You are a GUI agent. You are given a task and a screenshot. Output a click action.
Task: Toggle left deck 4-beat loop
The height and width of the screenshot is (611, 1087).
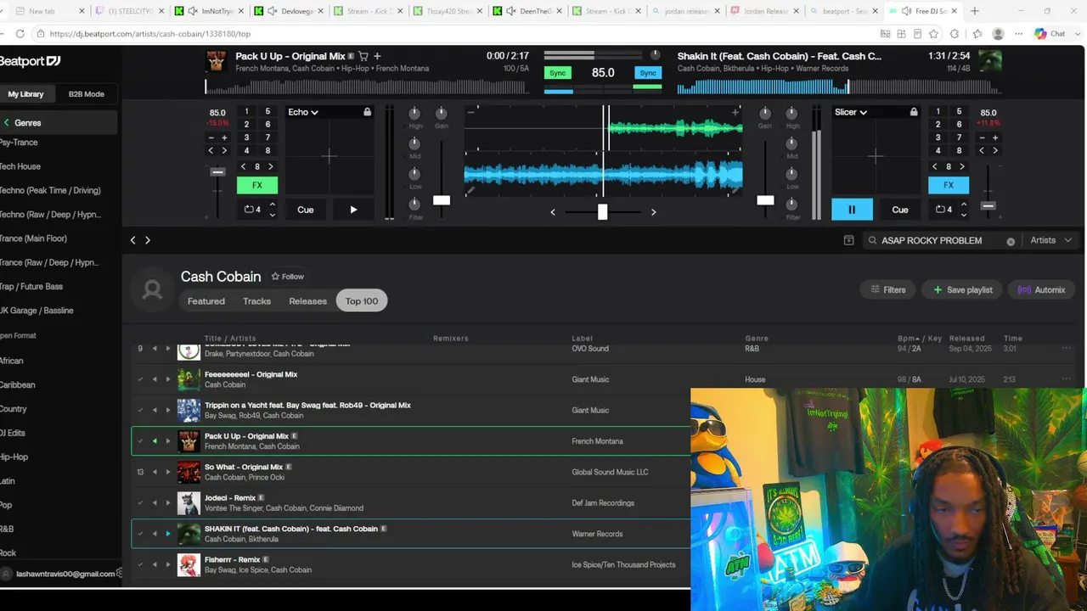pos(252,210)
